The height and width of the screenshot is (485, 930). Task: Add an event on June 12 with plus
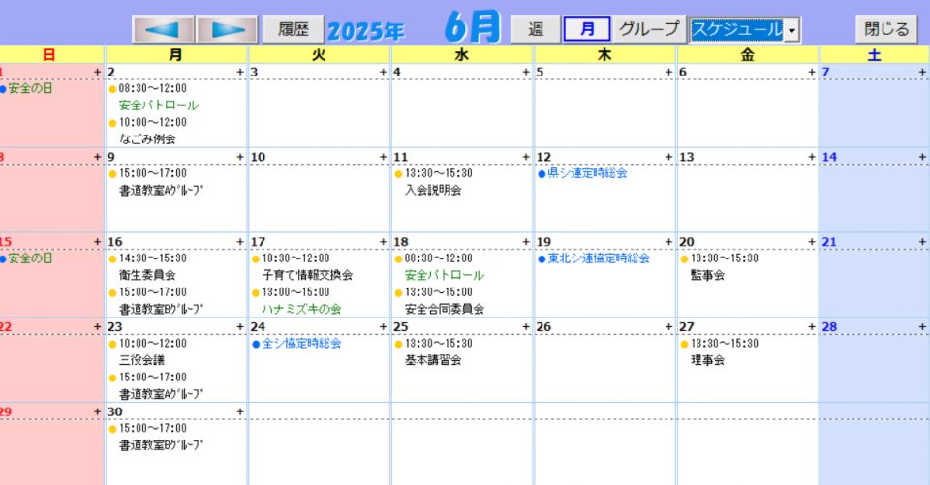[669, 157]
